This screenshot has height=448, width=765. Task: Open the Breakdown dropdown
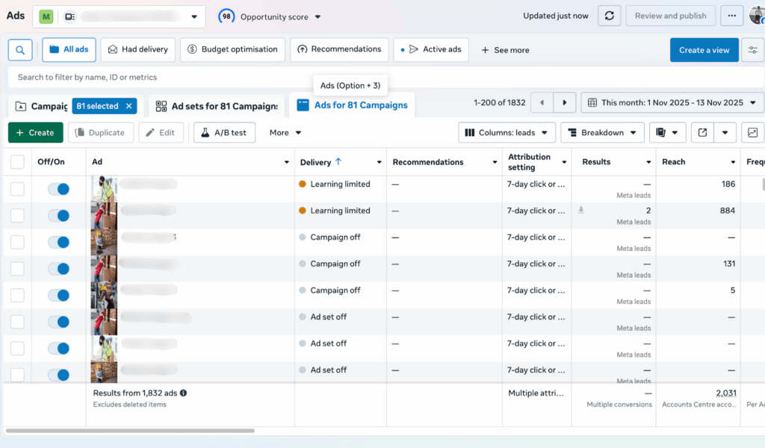(602, 133)
